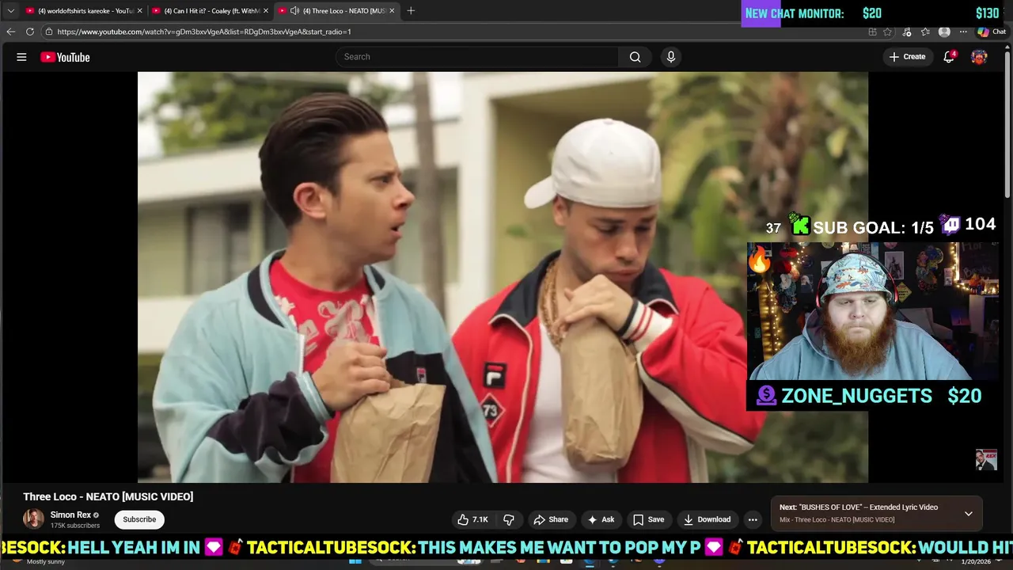Dislike the video with the thumbs down
The image size is (1013, 570).
point(509,519)
